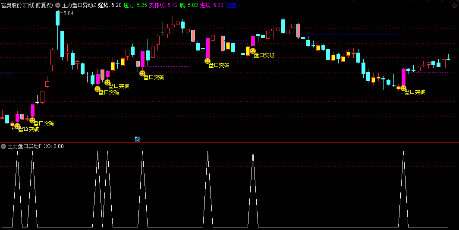Click the 5.84 high price label
459x230 pixels.
(68, 13)
